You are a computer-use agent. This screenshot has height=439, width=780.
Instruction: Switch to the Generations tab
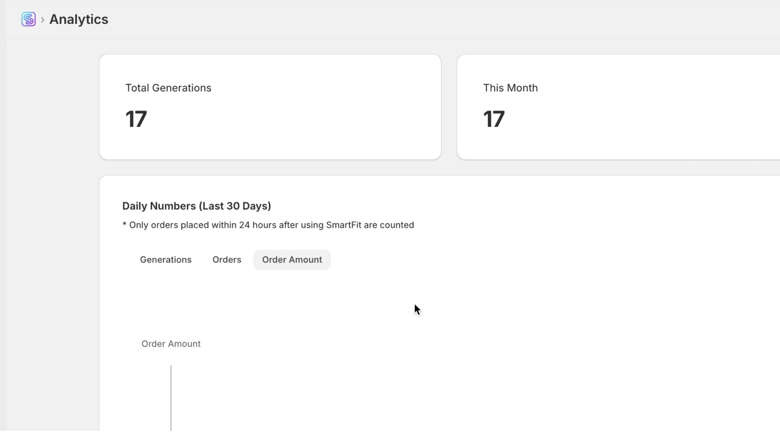(x=166, y=259)
